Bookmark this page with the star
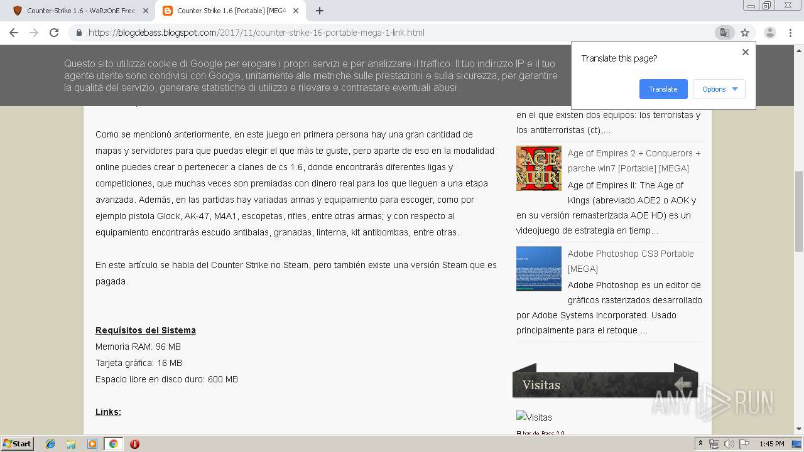804x452 pixels. (x=745, y=33)
